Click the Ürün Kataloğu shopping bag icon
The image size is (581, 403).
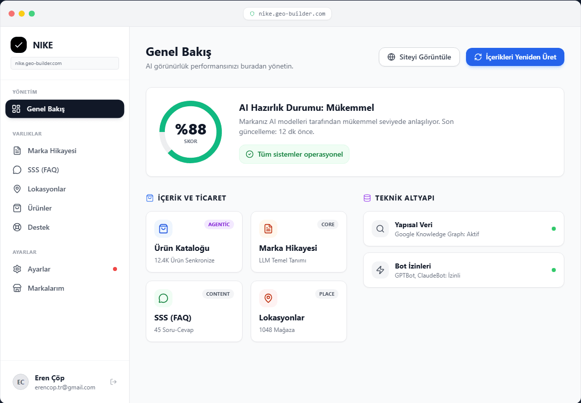(x=163, y=229)
